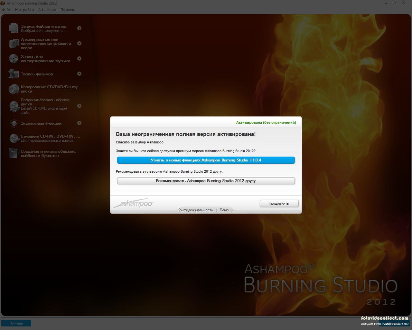The height and width of the screenshot is (330, 412).
Task: Click the files and folders burning icon
Action: [14, 28]
